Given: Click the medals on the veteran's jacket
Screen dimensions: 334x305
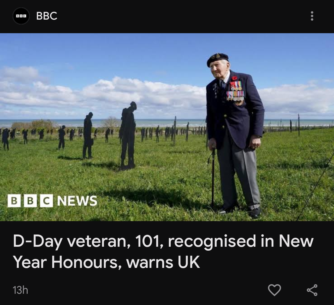Looking at the screenshot, I should click(236, 93).
